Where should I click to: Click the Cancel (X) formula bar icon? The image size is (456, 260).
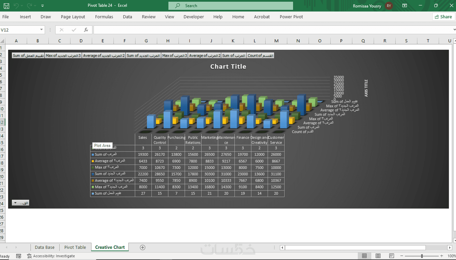click(x=61, y=30)
